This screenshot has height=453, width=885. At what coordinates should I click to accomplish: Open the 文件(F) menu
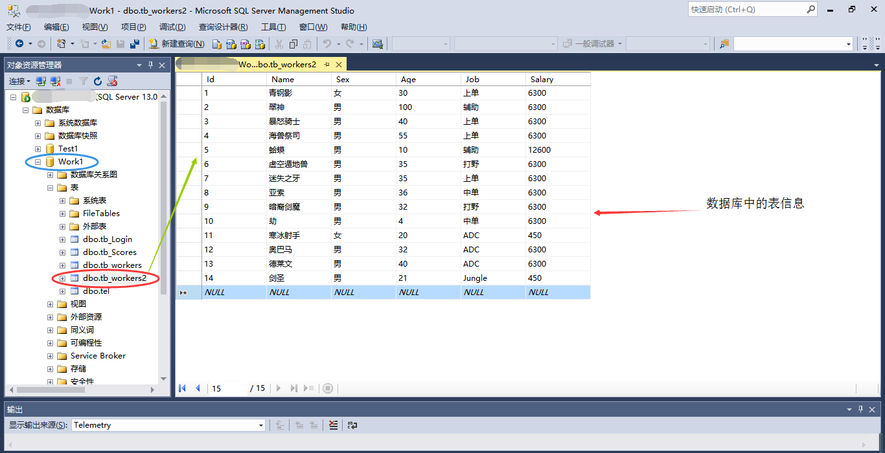pos(19,27)
